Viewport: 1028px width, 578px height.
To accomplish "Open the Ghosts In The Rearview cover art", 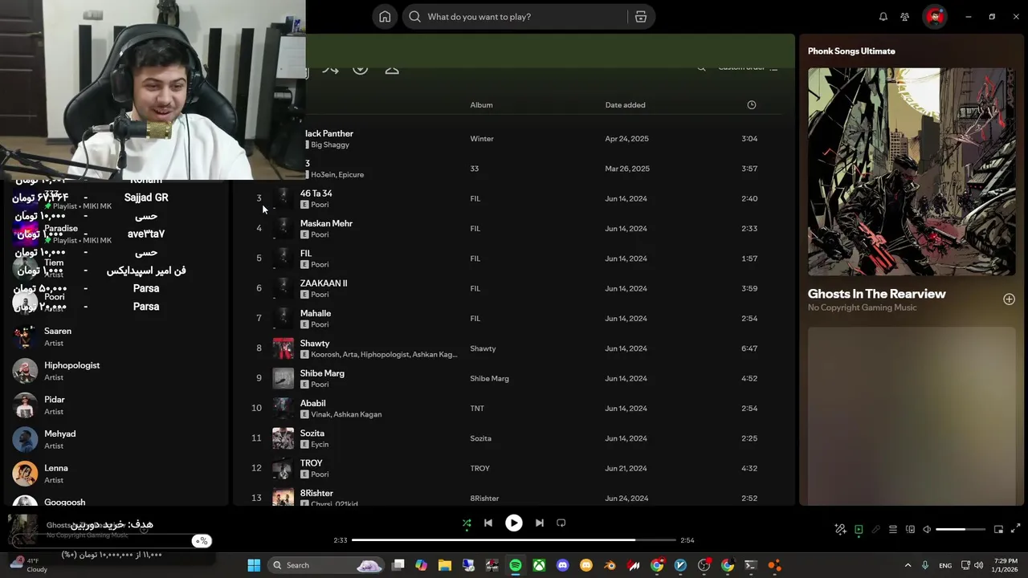I will [x=912, y=172].
